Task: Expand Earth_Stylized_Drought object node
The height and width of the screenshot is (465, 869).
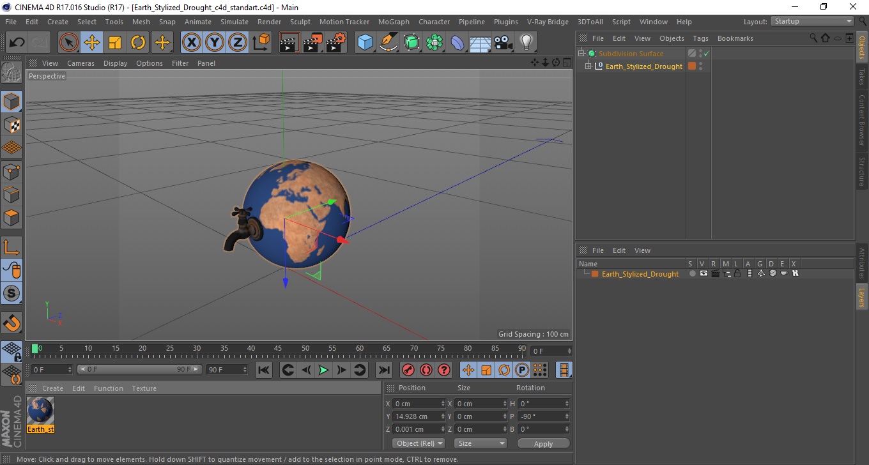Action: 588,66
